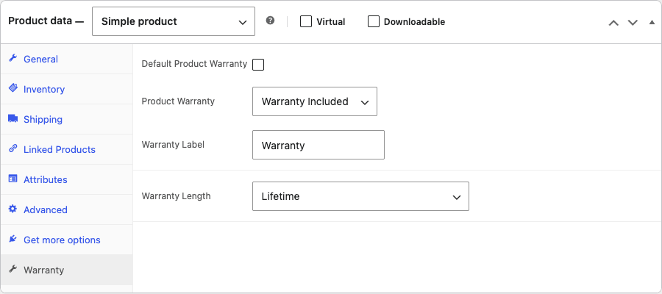Click the Product Warranty field label
This screenshot has width=662, height=294.
pyautogui.click(x=178, y=101)
